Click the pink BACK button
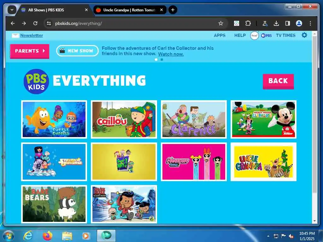 tap(278, 81)
